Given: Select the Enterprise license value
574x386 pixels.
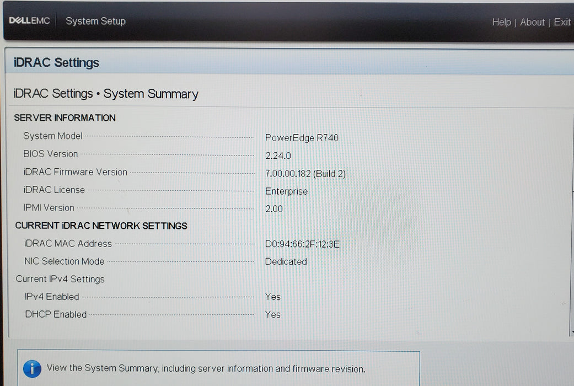Looking at the screenshot, I should pyautogui.click(x=286, y=191).
